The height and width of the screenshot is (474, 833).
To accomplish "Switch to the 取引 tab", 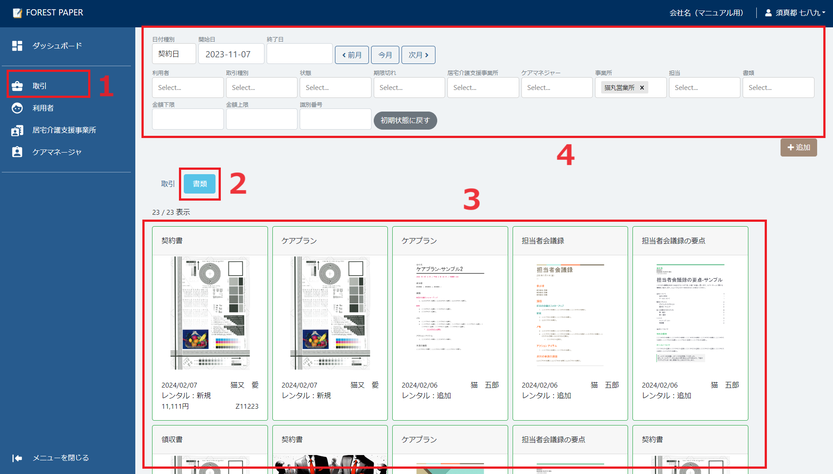I will point(167,184).
